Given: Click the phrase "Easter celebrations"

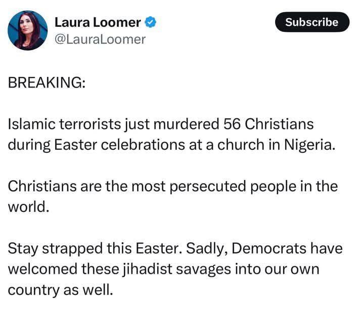Looking at the screenshot, I should [x=119, y=145].
